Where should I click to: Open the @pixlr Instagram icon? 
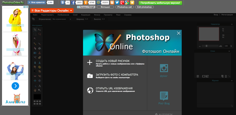(x=164, y=68)
